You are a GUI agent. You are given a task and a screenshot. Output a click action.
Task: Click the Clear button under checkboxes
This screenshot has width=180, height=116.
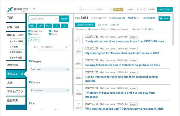[34, 40]
